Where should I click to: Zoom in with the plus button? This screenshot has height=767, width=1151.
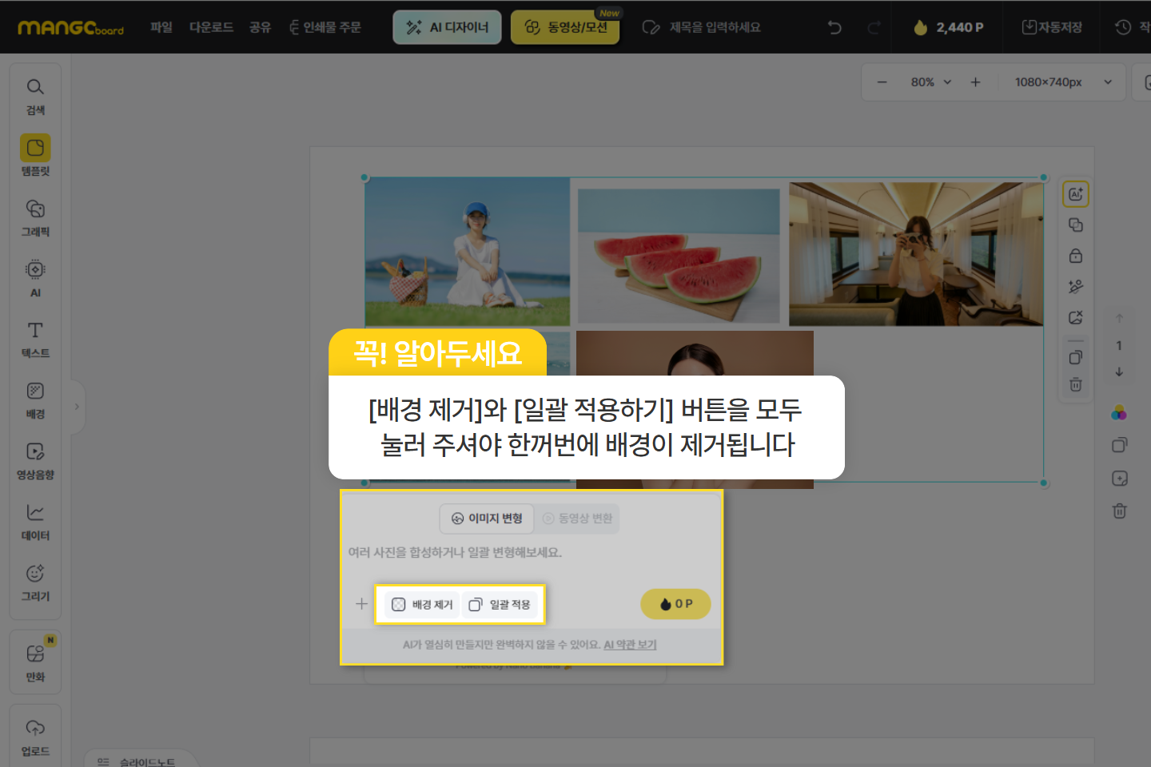click(x=975, y=82)
